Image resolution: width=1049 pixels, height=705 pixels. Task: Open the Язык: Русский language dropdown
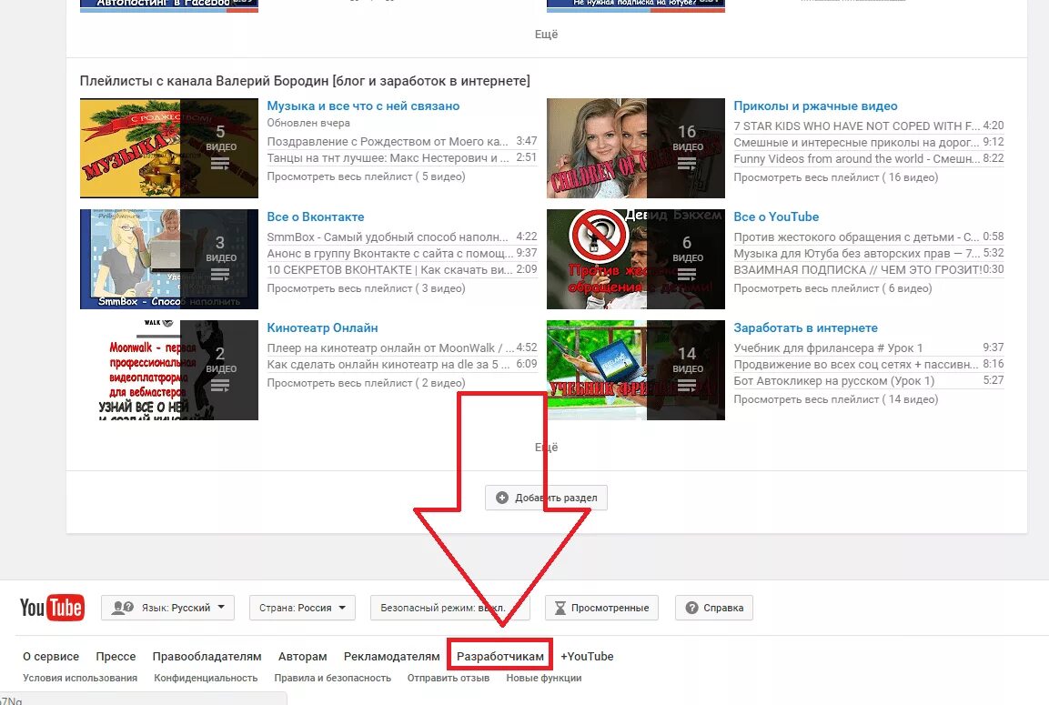coord(168,608)
